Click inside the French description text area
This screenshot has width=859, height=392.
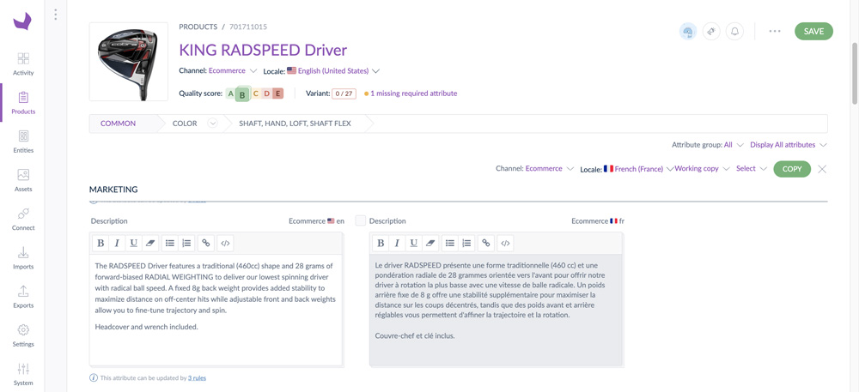pos(497,310)
